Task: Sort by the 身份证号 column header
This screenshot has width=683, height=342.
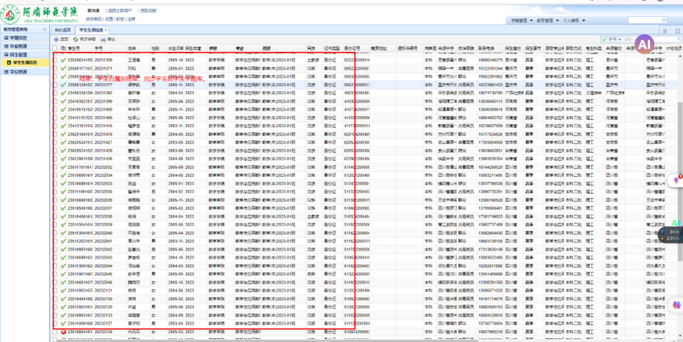Action: point(356,48)
